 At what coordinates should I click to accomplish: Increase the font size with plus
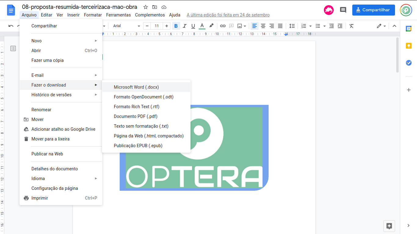pos(167,26)
